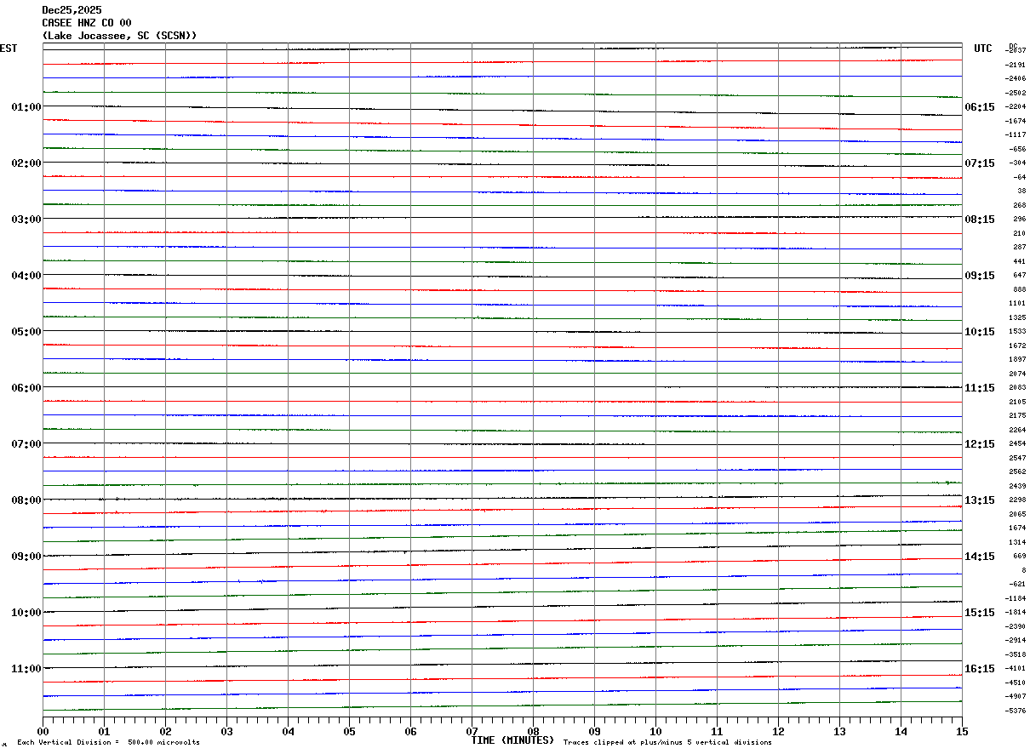
Task: Click the 09:15 UTC time label
Action: coord(980,275)
